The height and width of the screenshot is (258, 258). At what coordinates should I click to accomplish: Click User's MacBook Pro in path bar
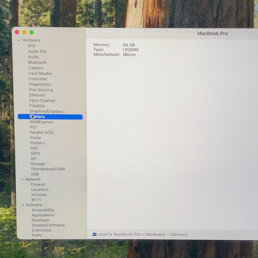coord(120,234)
